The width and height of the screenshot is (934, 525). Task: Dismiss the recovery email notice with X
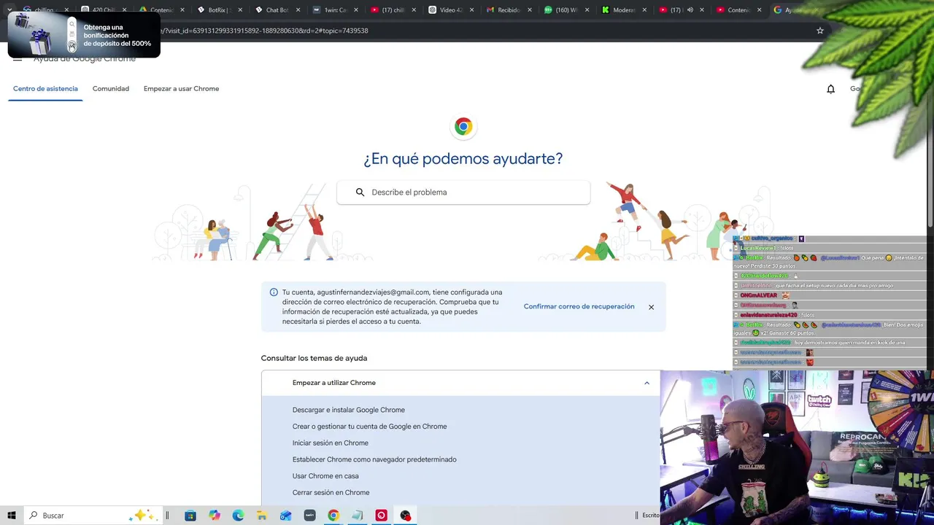coord(652,307)
